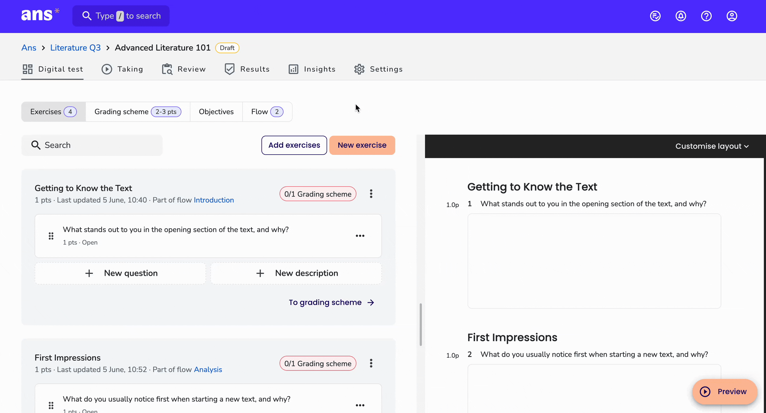
Task: Open the Flow 2 sub-tab
Action: coord(267,112)
